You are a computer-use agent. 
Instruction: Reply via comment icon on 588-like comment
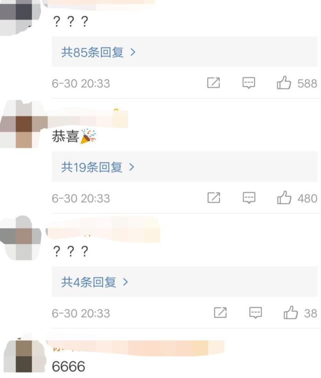point(249,83)
